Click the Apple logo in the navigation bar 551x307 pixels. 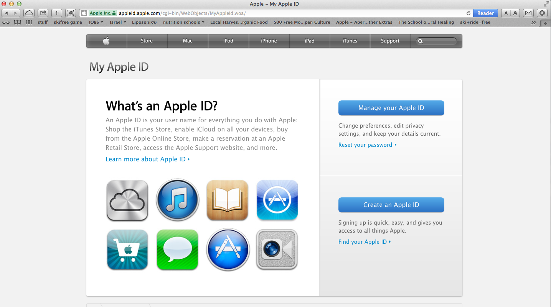coord(106,41)
